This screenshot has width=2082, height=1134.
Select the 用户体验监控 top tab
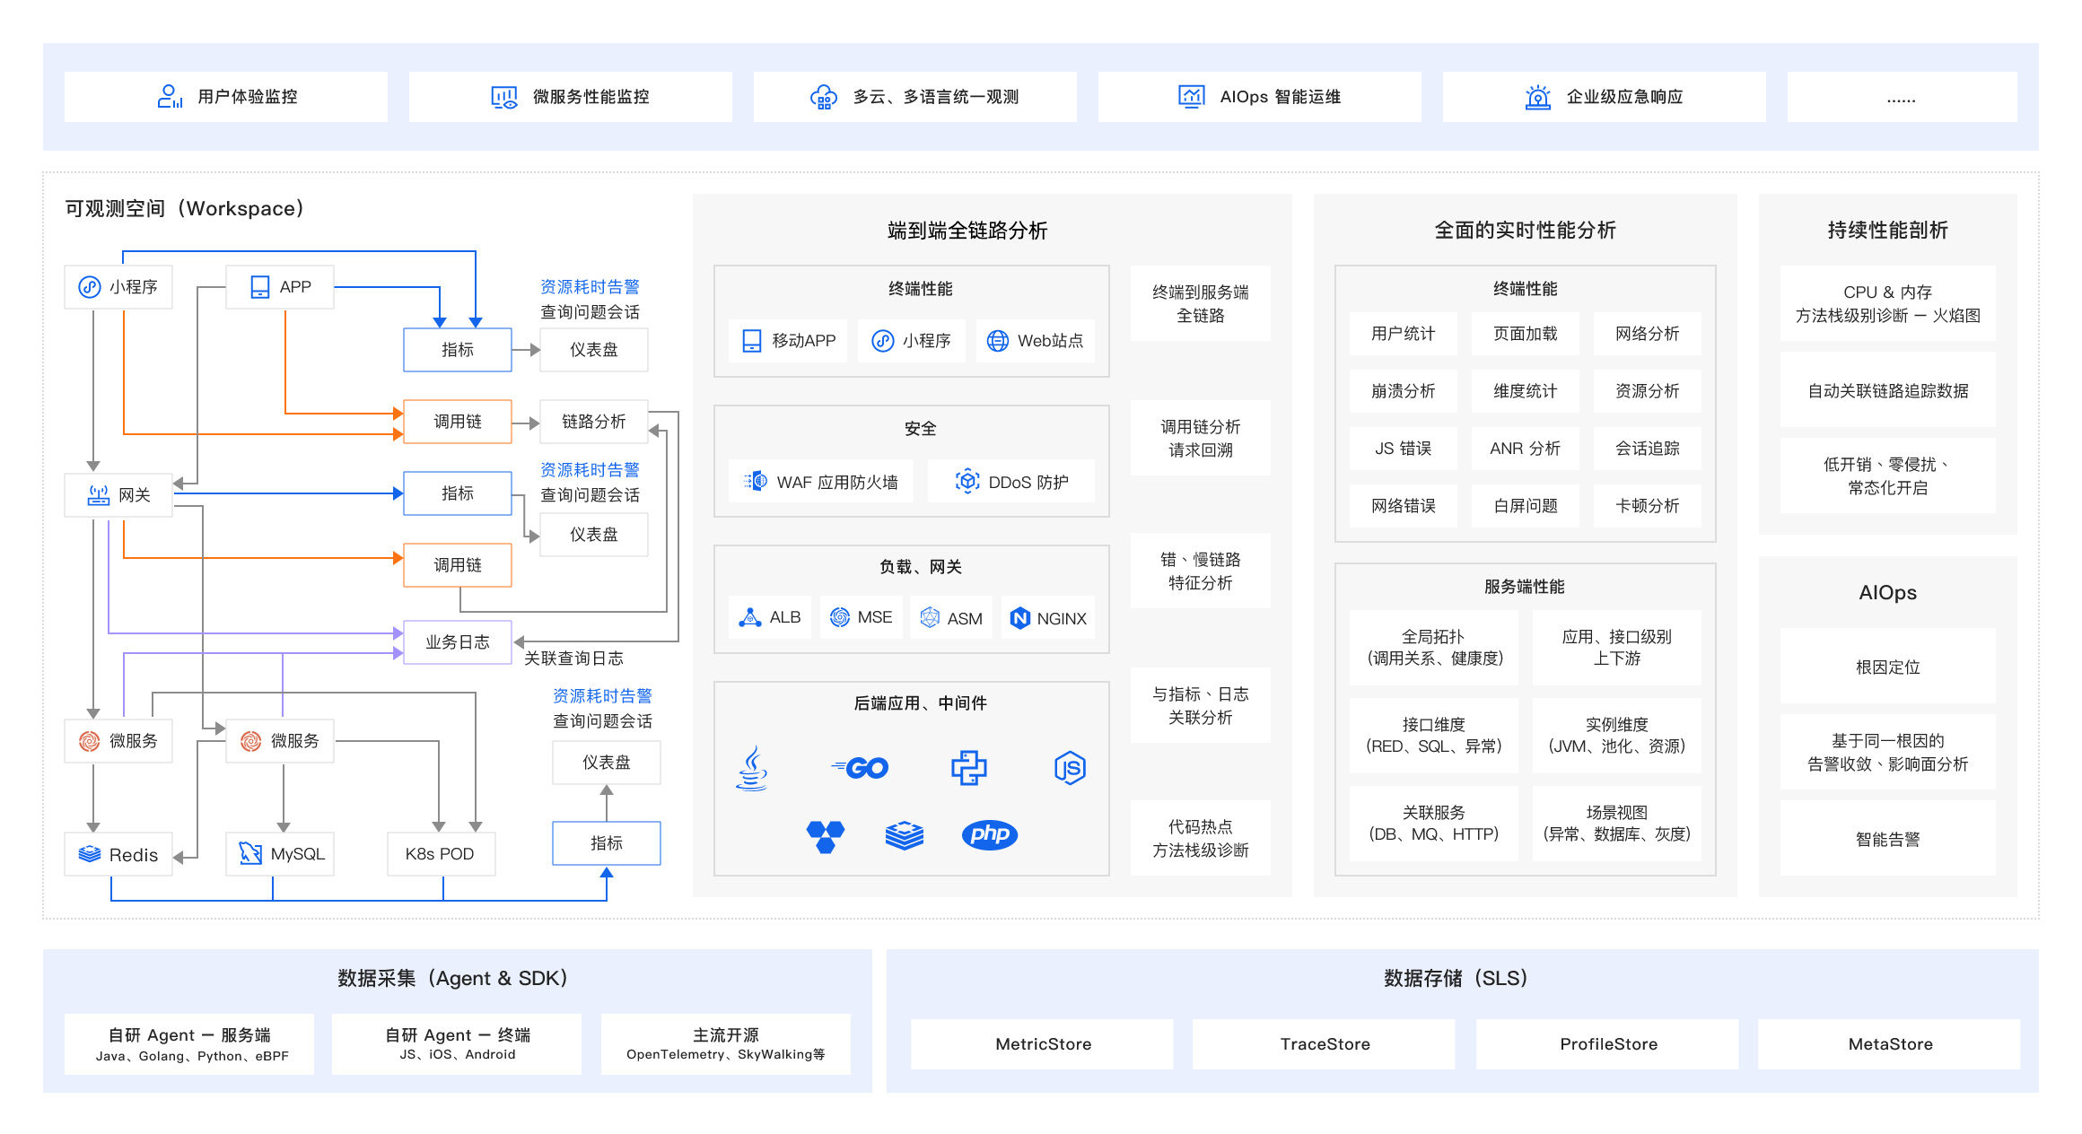point(226,97)
